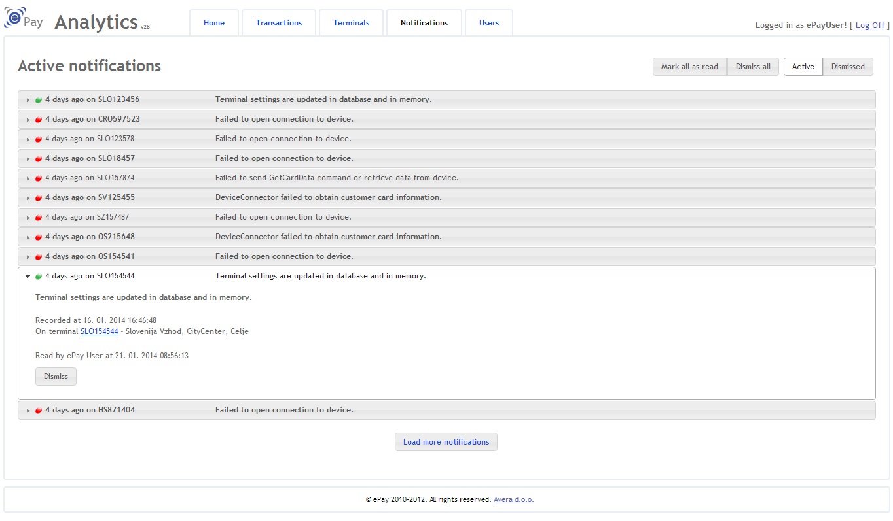
Task: Click red status dot on CRO597523 row
Action: (x=39, y=120)
